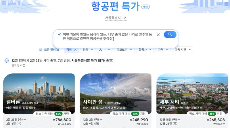The height and width of the screenshot is (128, 230).
Task: Click the AI sparkle icon in search box
Action: pyautogui.click(x=60, y=34)
